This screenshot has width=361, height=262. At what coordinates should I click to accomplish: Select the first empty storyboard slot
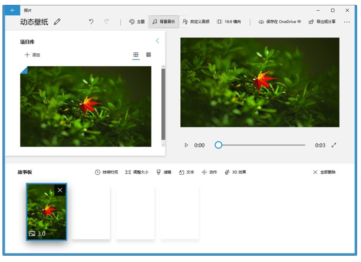point(91,213)
